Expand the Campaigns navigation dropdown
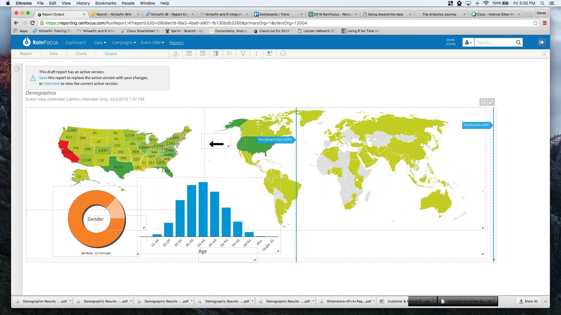This screenshot has width=561, height=315. tap(123, 42)
